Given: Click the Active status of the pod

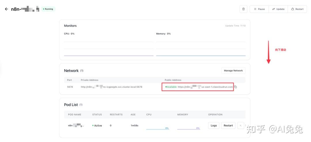Looking at the screenshot, I should click(x=97, y=126).
